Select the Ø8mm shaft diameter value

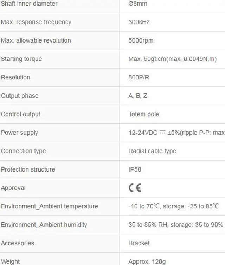(x=138, y=4)
